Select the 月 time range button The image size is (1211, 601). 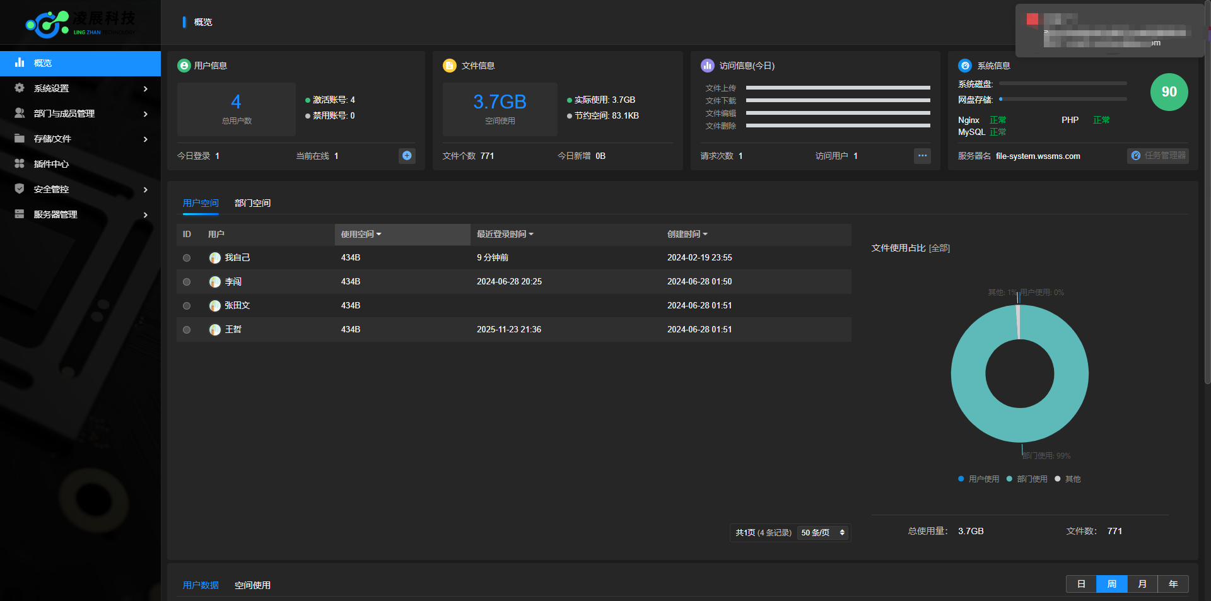1142,584
